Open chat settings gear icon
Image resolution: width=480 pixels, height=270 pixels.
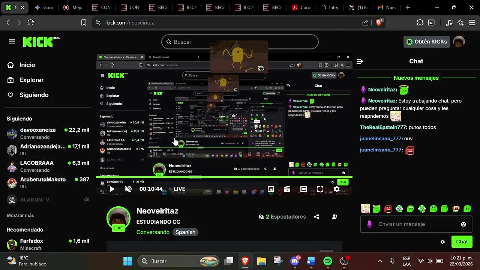(x=442, y=242)
